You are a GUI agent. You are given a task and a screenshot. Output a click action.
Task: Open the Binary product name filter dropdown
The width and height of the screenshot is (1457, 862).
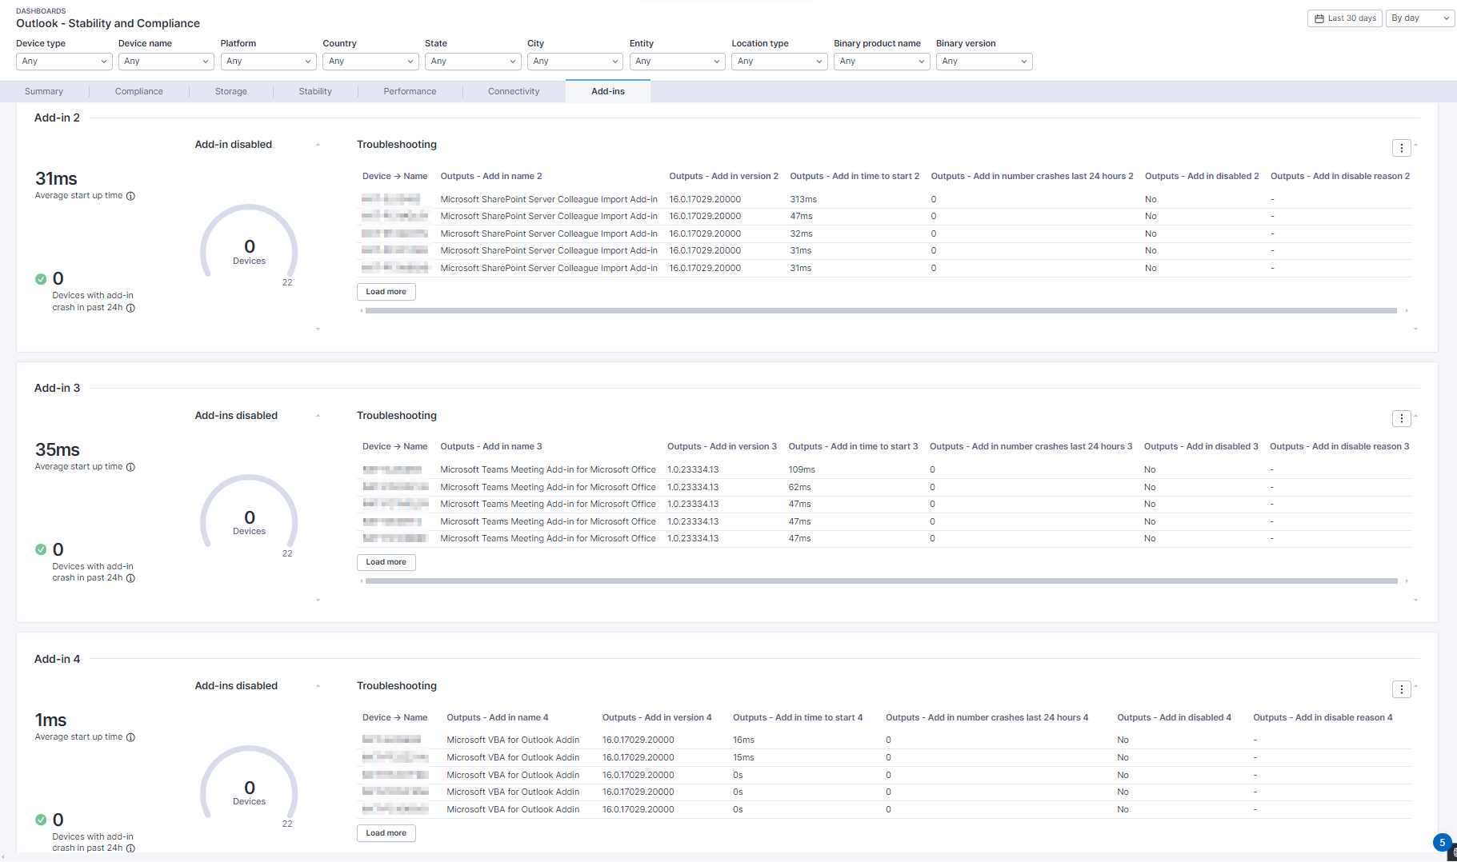pos(882,62)
